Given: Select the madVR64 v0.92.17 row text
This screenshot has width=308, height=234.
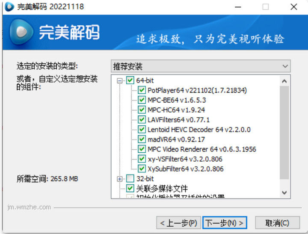Looking at the screenshot, I should [x=176, y=139].
